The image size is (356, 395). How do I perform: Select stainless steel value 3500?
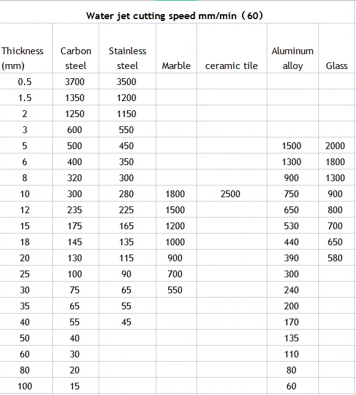tap(126, 81)
